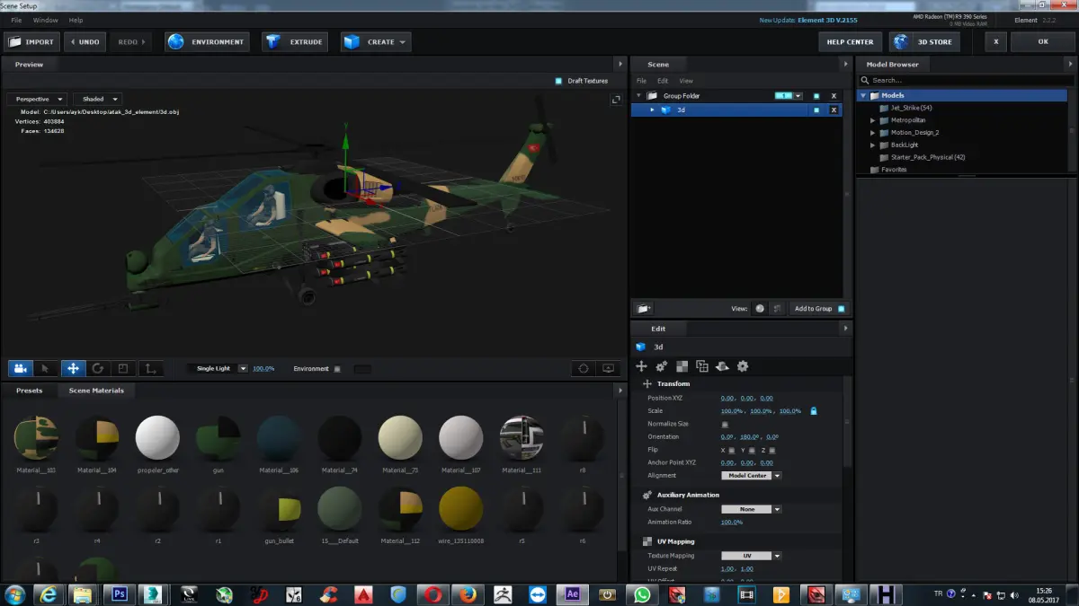Toggle the Add to Group checkbox

(x=842, y=308)
